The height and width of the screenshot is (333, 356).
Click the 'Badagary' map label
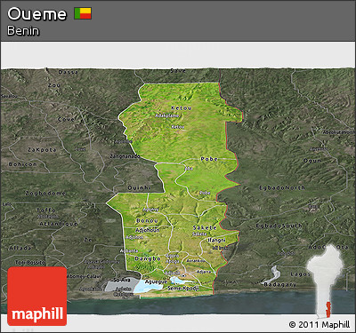pos(280,285)
